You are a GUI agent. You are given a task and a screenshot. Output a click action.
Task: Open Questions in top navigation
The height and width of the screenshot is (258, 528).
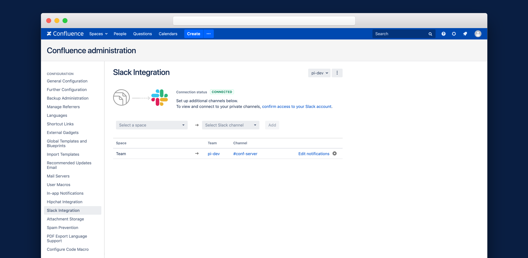pyautogui.click(x=142, y=34)
